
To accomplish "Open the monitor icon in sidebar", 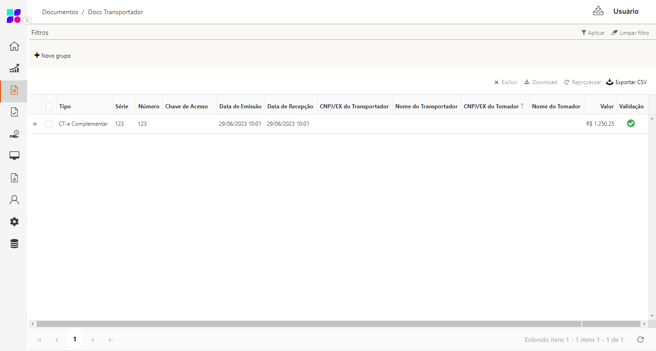I will (x=14, y=156).
